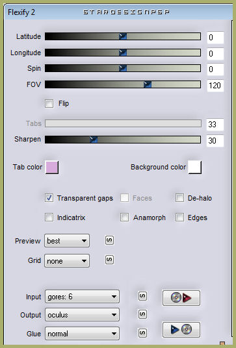Image resolution: width=236 pixels, height=348 pixels.
Task: Click the play-to-disc preset icon button
Action: pos(181,330)
